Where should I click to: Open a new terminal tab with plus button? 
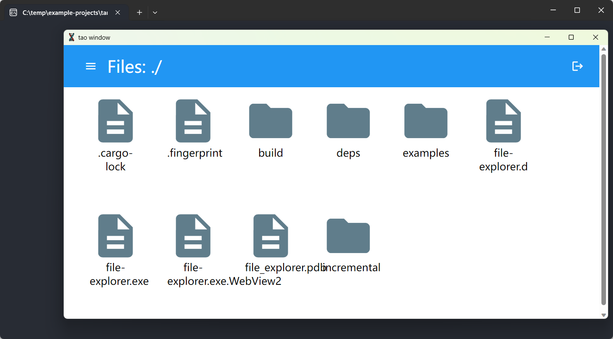pyautogui.click(x=139, y=12)
